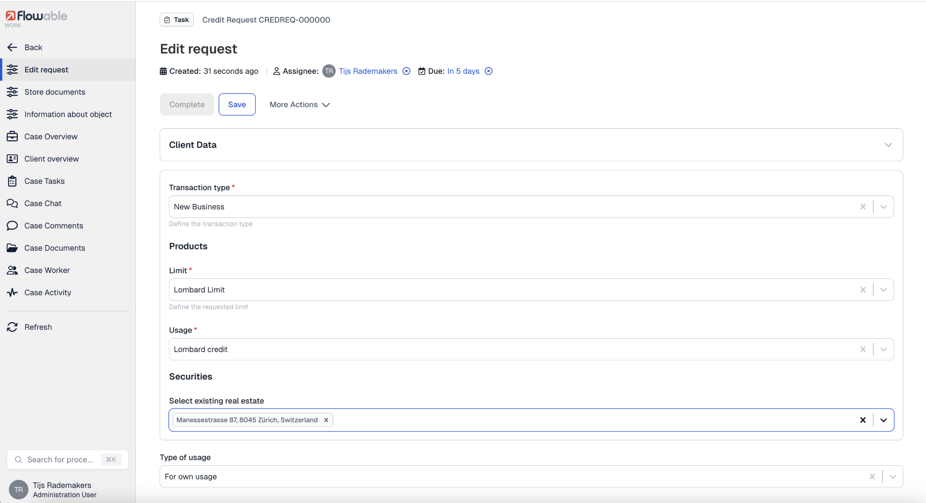
Task: Open the existing real estate dropdown
Action: [884, 420]
